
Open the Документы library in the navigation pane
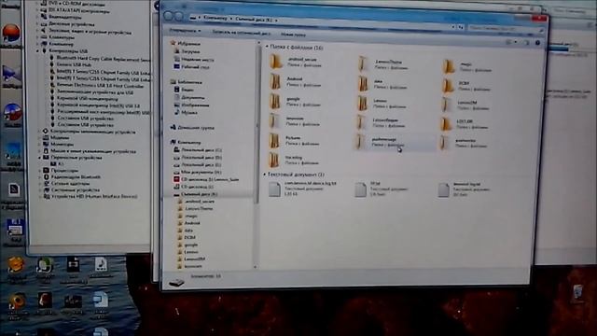tap(189, 97)
